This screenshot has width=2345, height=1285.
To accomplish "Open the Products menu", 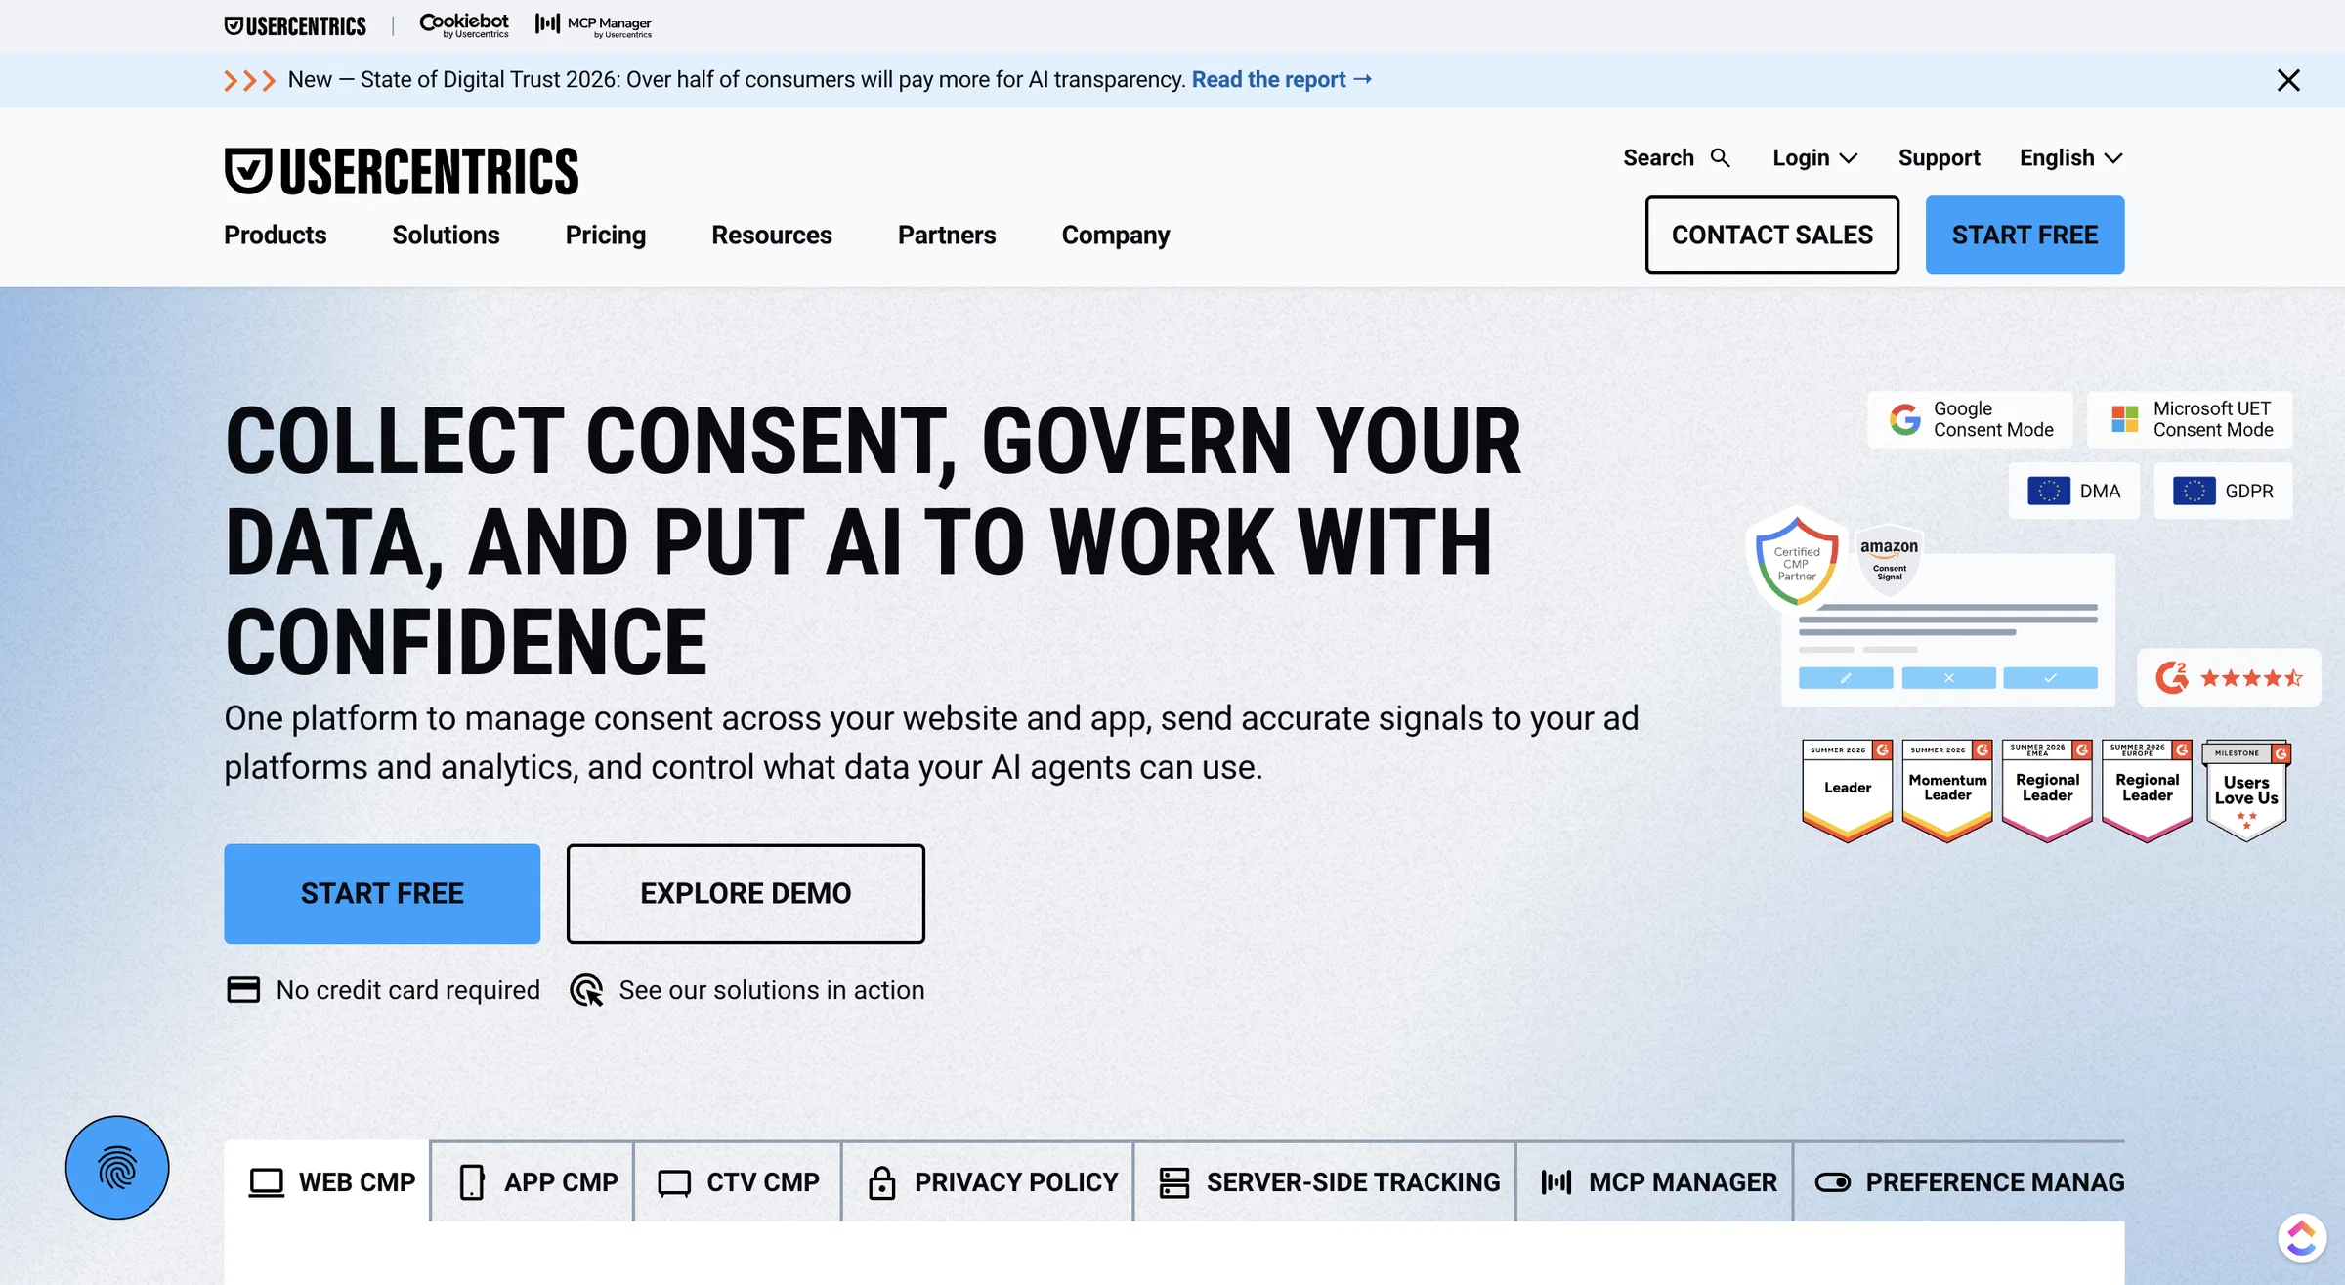I will click(275, 235).
